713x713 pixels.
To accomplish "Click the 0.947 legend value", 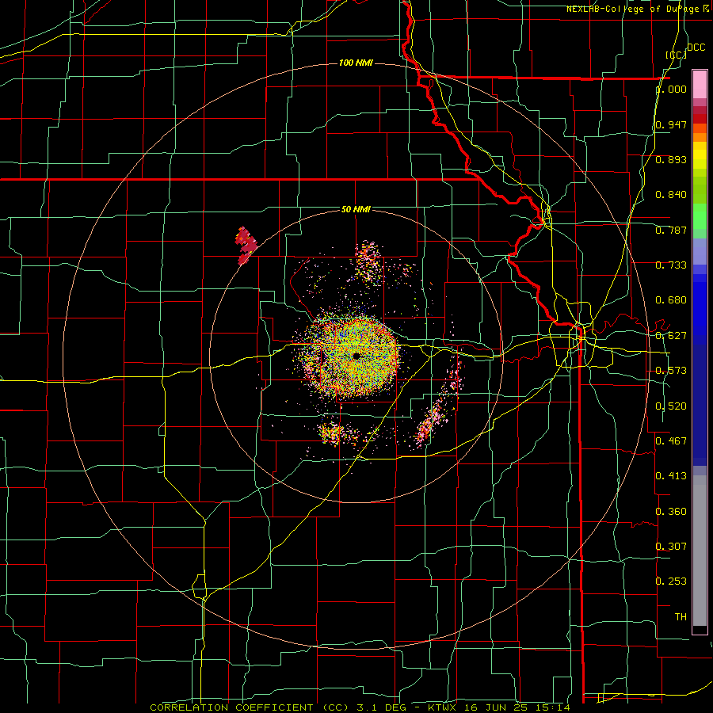I will [671, 124].
